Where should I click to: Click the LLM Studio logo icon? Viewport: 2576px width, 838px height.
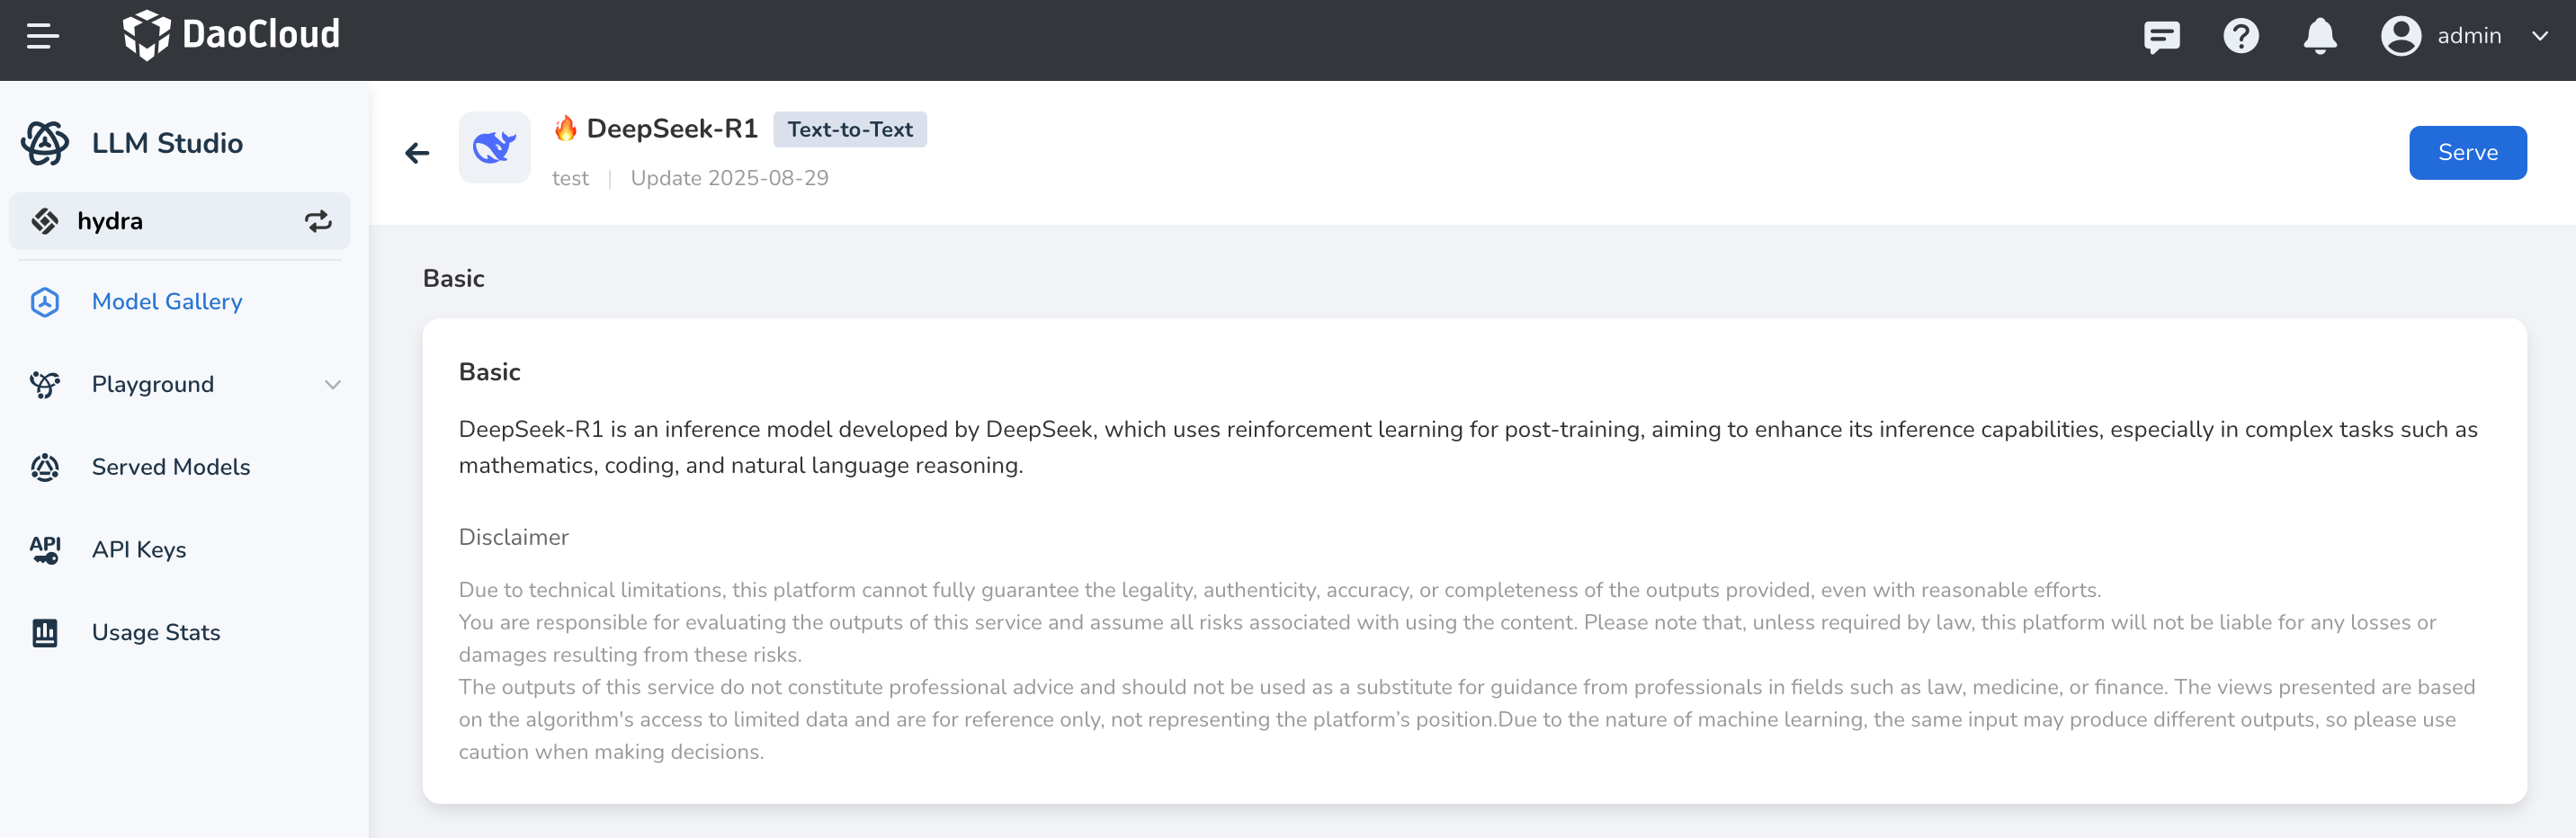pos(45,143)
